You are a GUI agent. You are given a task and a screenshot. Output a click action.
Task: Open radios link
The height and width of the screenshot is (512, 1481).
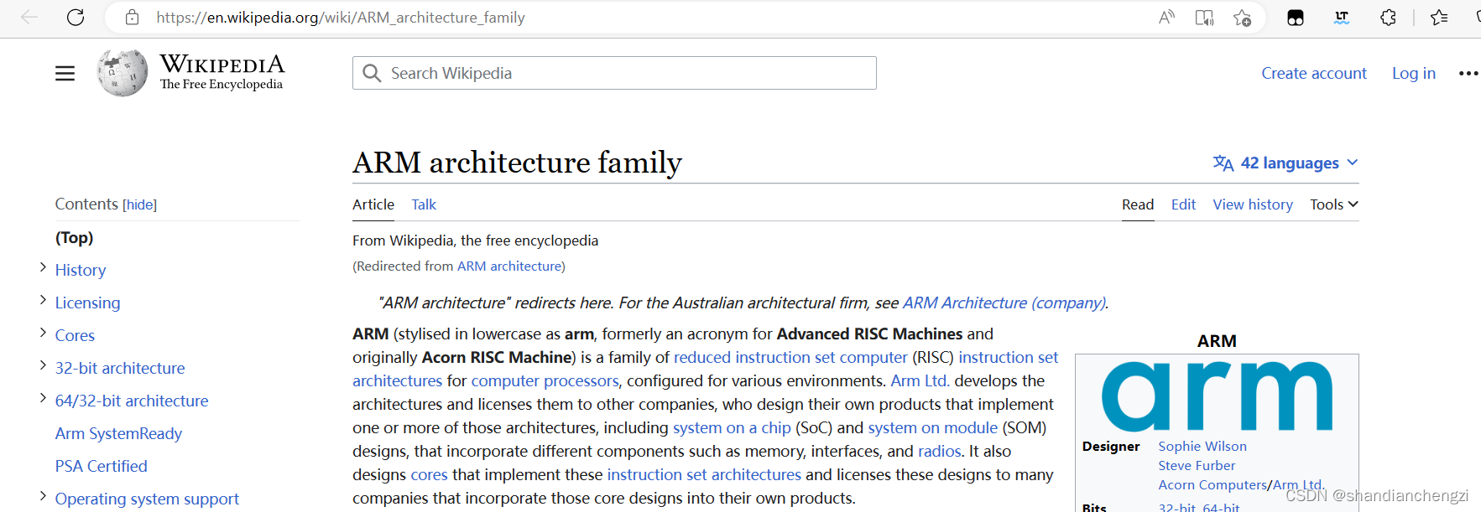click(939, 451)
